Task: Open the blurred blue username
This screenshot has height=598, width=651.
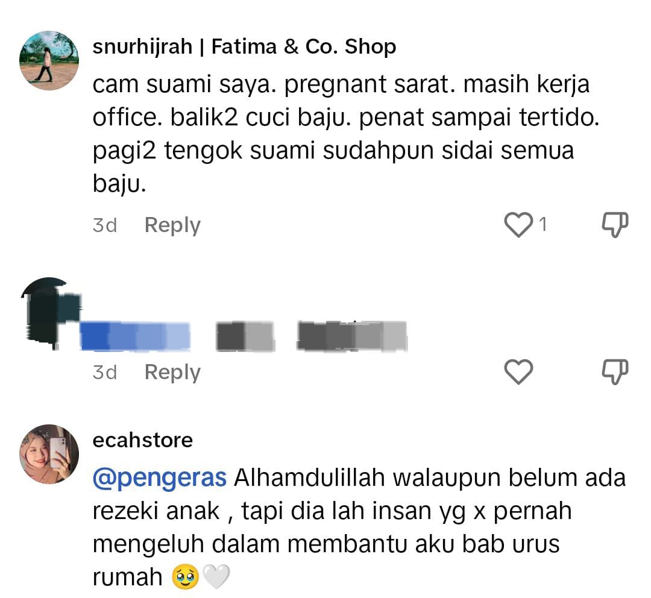Action: [136, 336]
